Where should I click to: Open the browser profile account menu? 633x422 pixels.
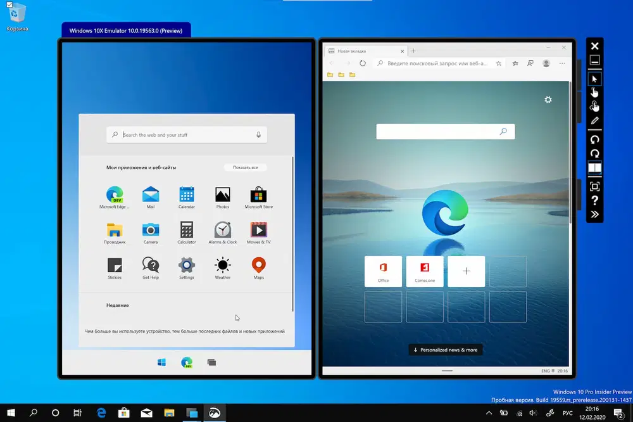546,63
